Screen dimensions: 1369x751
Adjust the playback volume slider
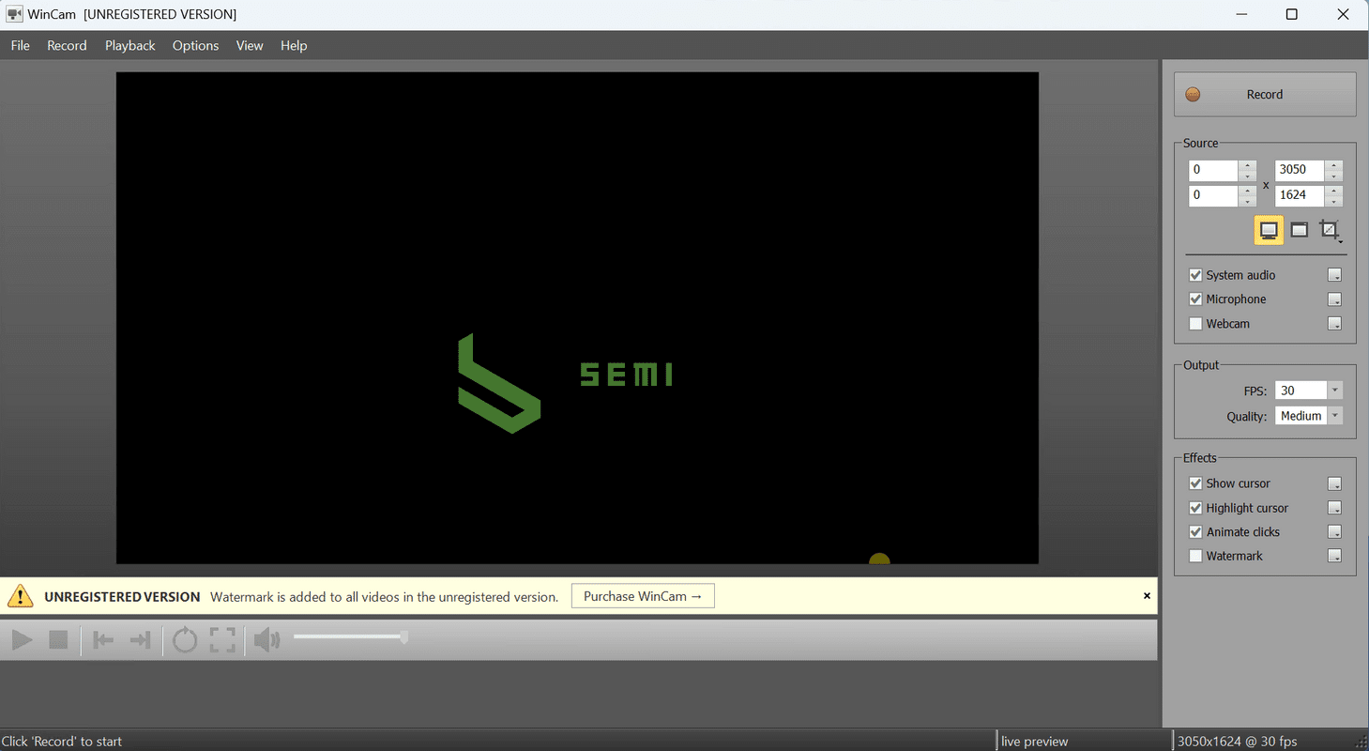click(350, 637)
